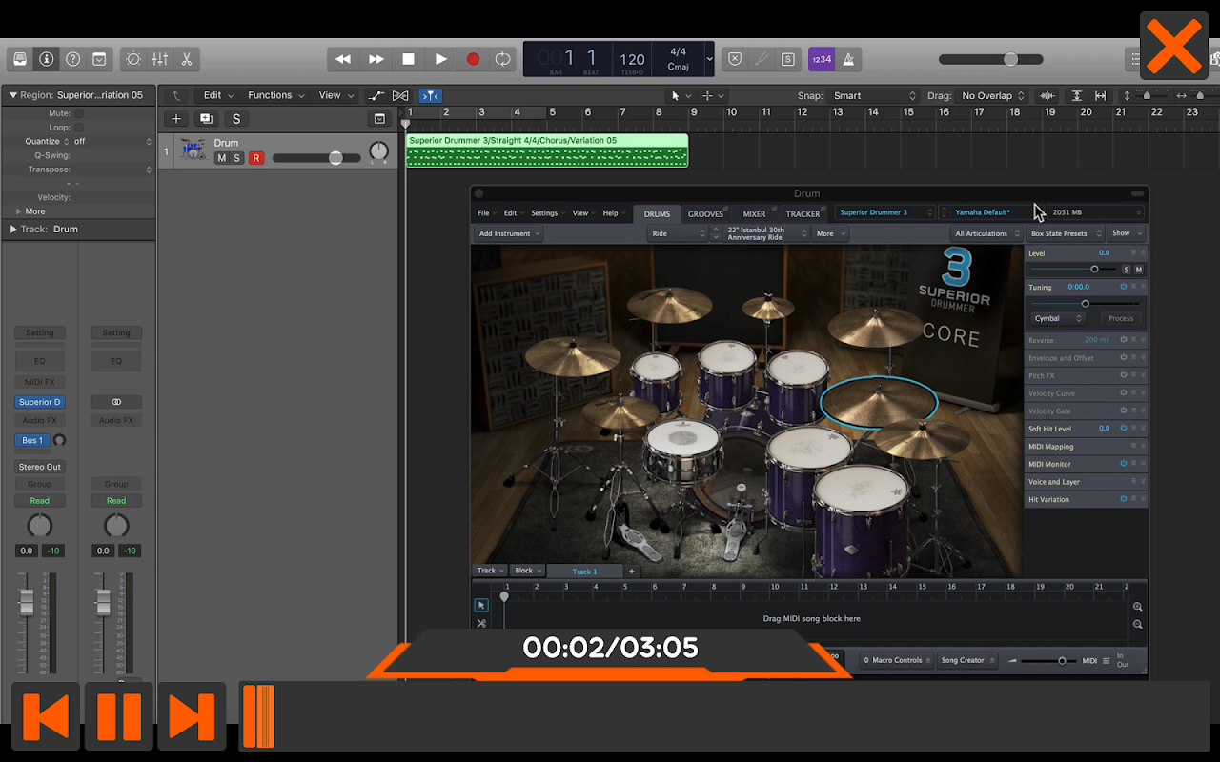Enable the region Mute checkbox
The width and height of the screenshot is (1220, 762).
point(79,113)
